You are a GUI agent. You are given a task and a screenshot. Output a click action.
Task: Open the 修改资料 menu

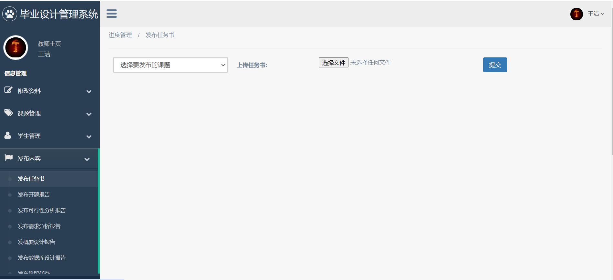(x=49, y=91)
